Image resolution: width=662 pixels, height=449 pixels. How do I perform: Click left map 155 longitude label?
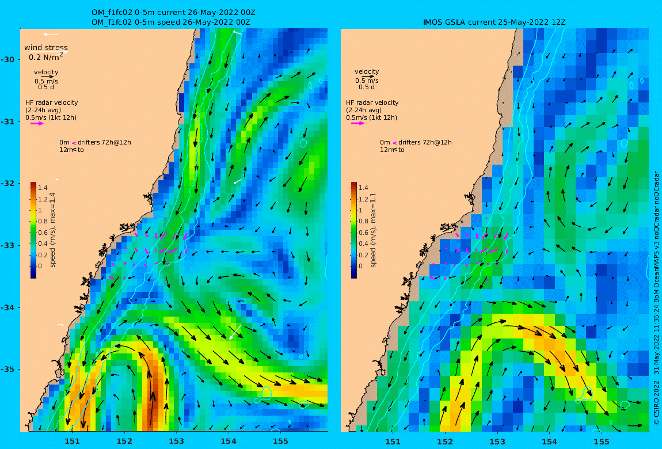pos(280,442)
